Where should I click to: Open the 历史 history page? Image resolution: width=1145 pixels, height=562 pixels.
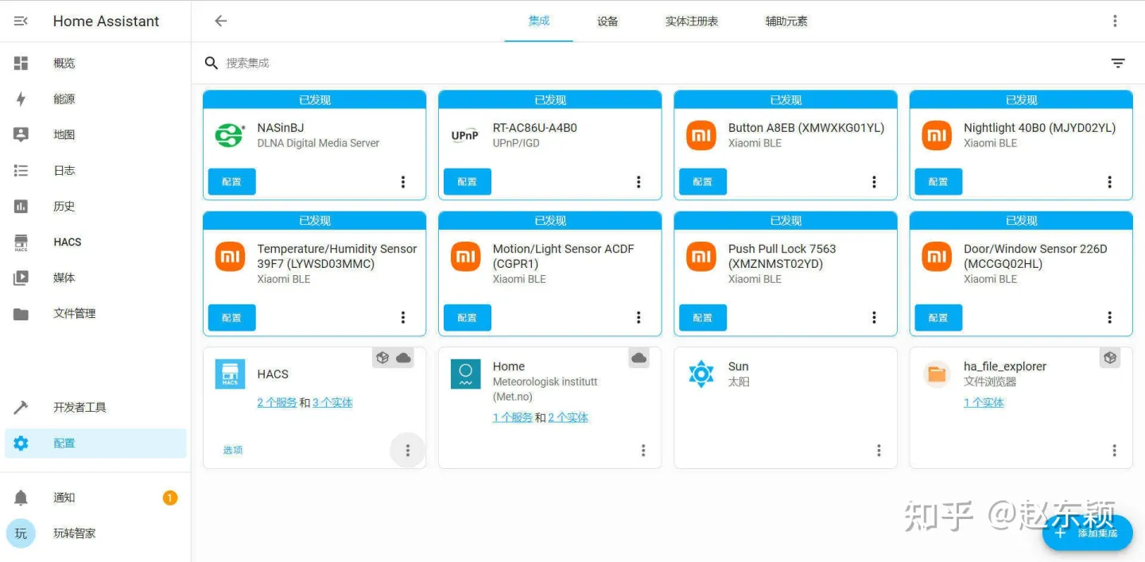point(95,206)
